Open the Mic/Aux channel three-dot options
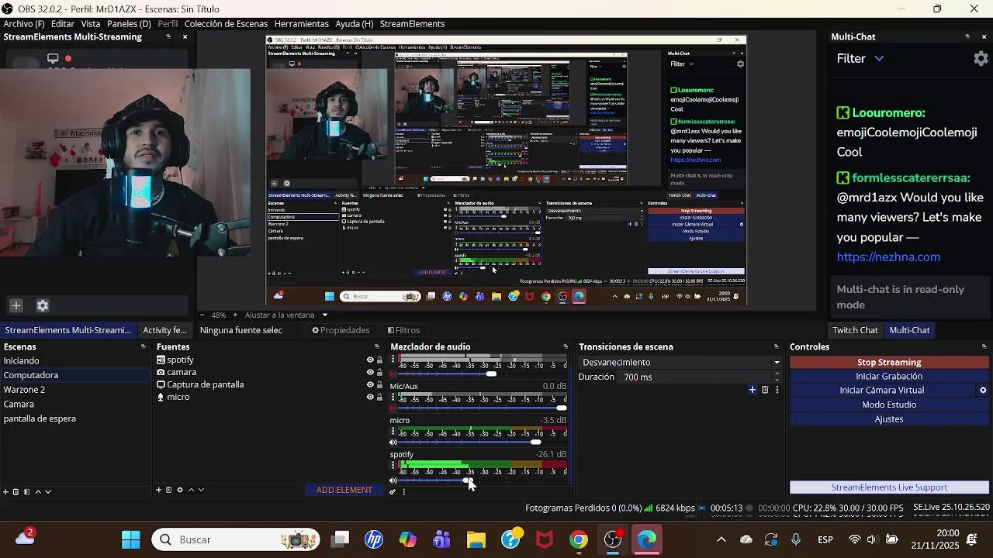Image resolution: width=993 pixels, height=558 pixels. 393,398
